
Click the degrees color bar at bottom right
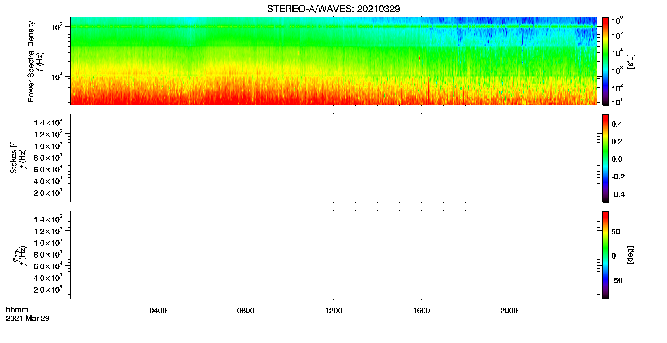pos(606,255)
